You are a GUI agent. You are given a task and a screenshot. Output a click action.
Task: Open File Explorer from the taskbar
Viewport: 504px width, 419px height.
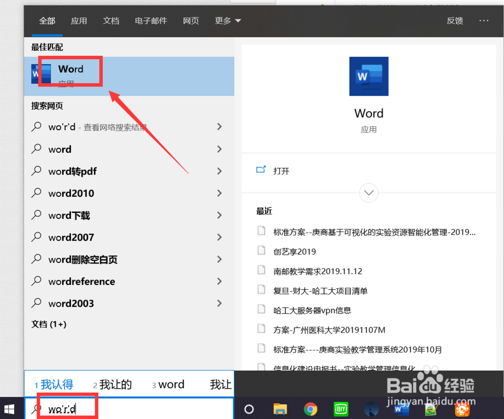click(280, 409)
